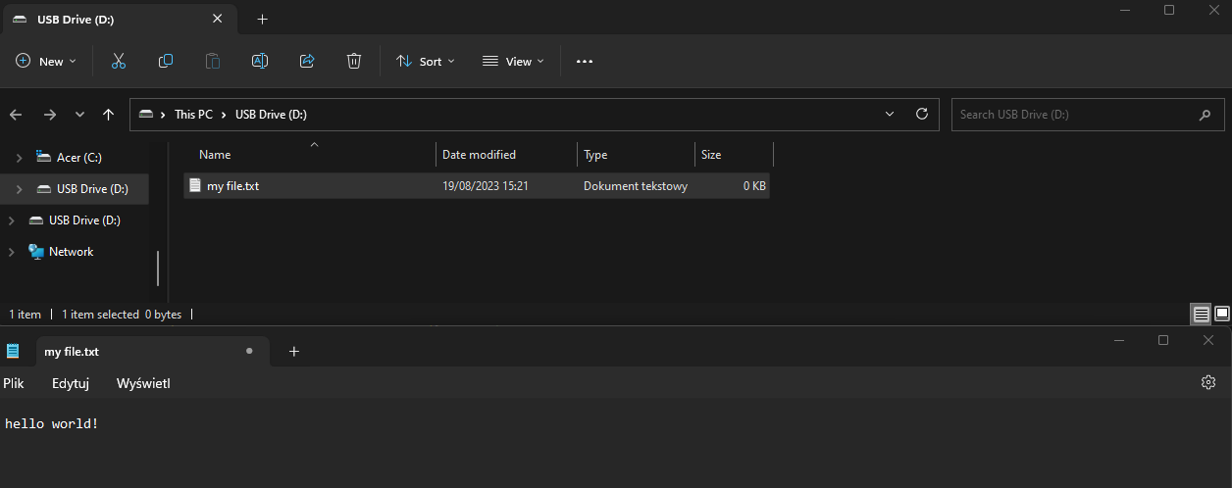Image resolution: width=1232 pixels, height=488 pixels.
Task: Refresh the USB Drive folder view
Action: pyautogui.click(x=921, y=114)
